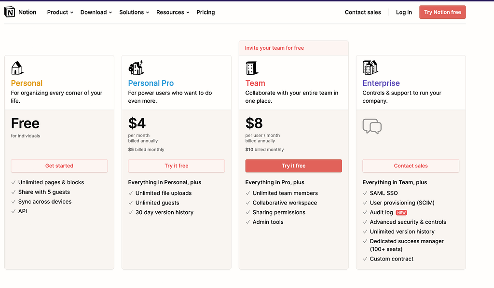Click Admin tools feature
Screen dimensions: 494x288
pos(268,222)
